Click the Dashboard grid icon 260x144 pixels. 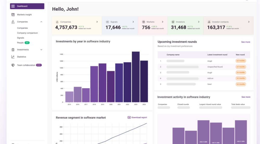pos(13,6)
